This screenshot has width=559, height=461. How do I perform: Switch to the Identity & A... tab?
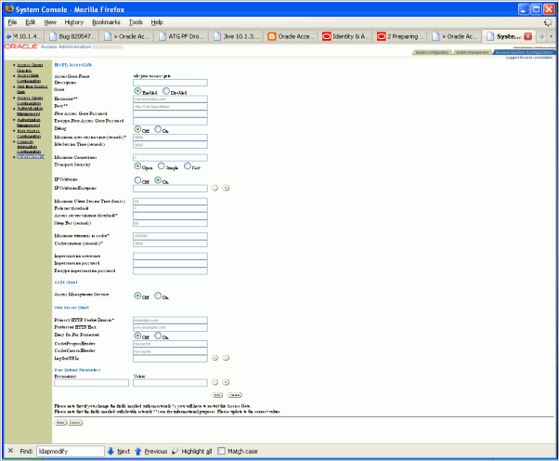[345, 36]
